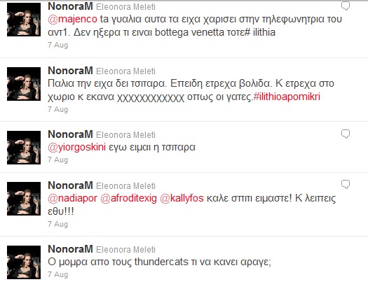Open @nadiapor mention link
The height and width of the screenshot is (282, 368).
pos(72,198)
